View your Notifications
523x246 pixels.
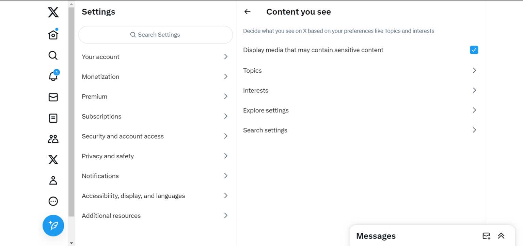pyautogui.click(x=53, y=76)
